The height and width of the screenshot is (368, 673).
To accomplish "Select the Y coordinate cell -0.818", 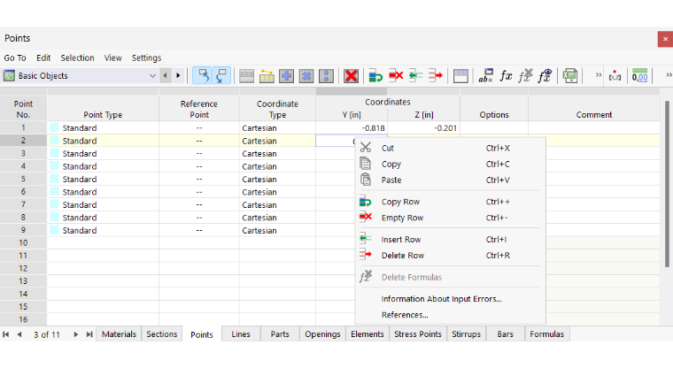I will pyautogui.click(x=352, y=127).
